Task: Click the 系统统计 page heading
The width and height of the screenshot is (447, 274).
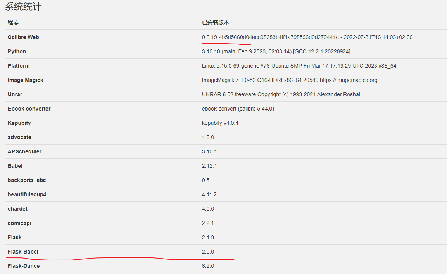Action: point(23,7)
